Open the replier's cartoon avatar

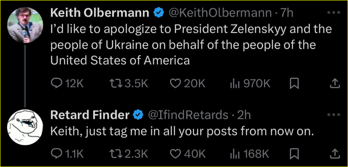25,127
